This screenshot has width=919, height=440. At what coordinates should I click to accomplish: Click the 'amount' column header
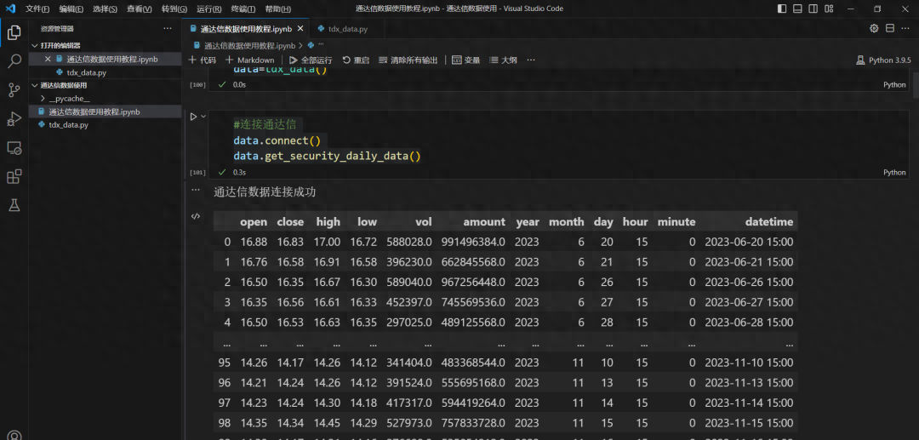(483, 222)
